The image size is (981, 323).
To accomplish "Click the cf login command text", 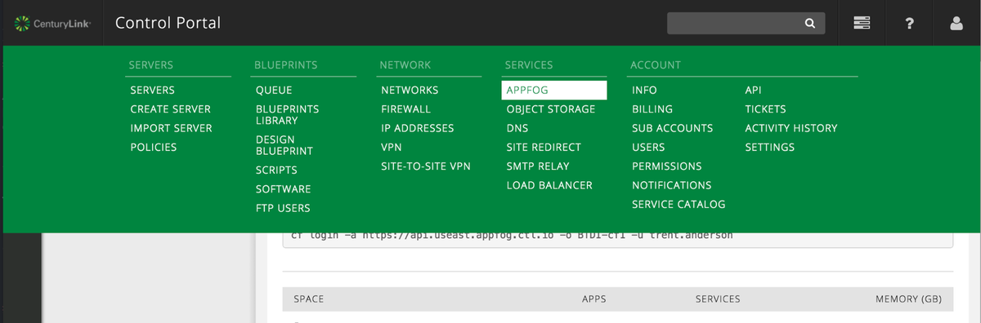I will click(512, 236).
